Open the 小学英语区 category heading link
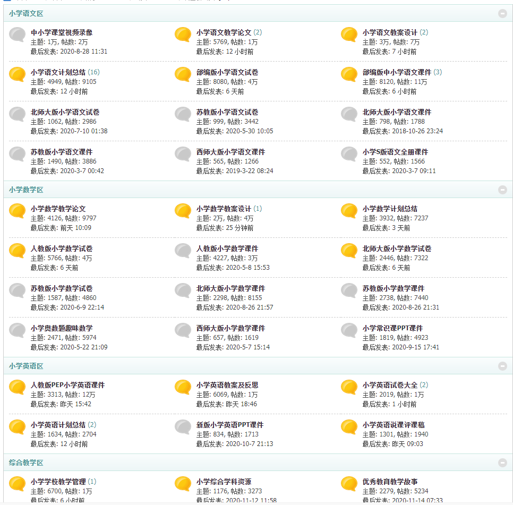This screenshot has width=513, height=505. pos(26,366)
